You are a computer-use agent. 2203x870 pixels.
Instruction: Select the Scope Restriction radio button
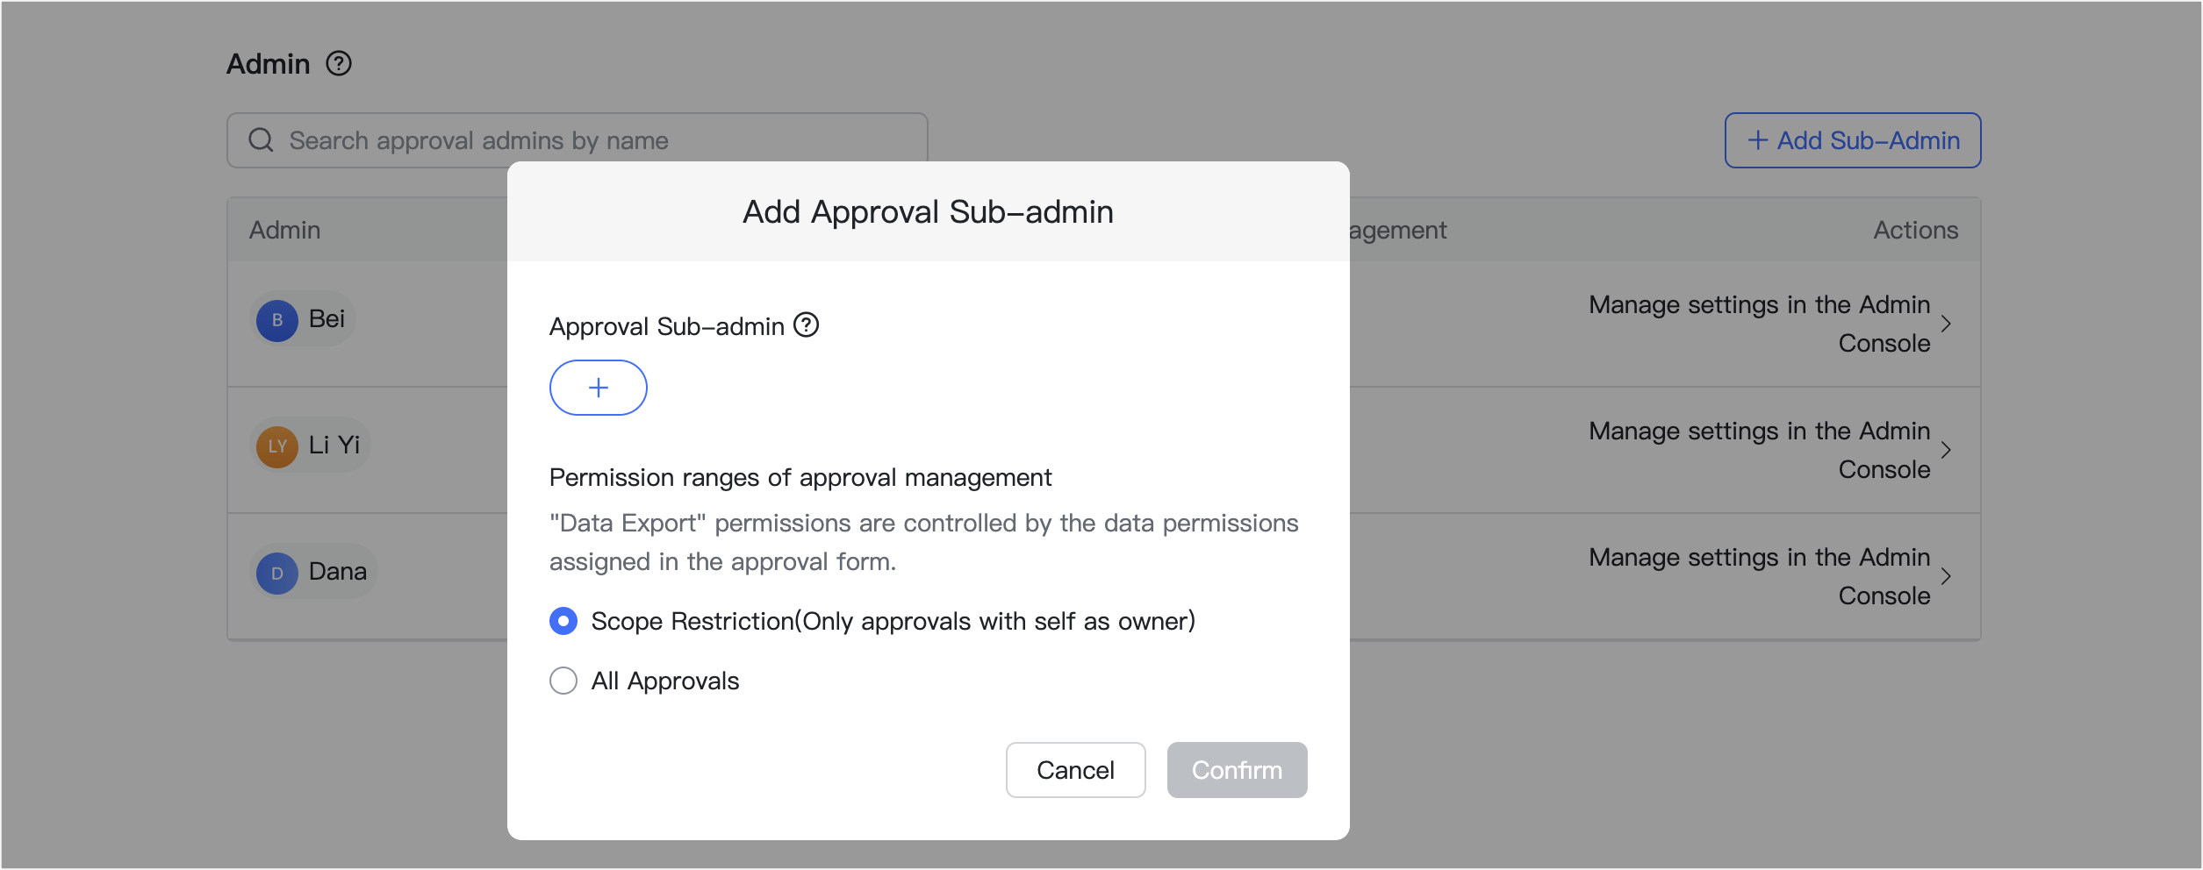(563, 621)
